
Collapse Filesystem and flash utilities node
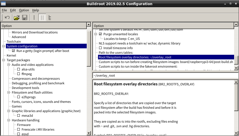click(9, 93)
